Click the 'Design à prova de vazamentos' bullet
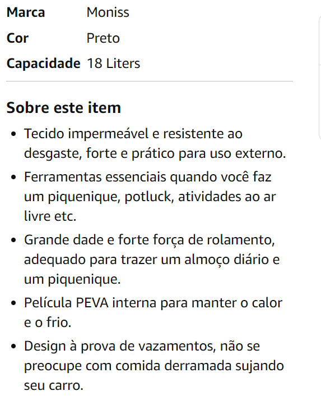Screen dimensions: 321x409 [153, 366]
